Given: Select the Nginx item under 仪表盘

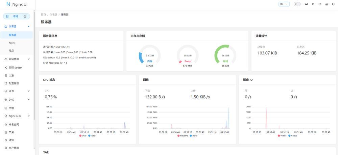Looking at the screenshot, I should (x=17, y=43).
